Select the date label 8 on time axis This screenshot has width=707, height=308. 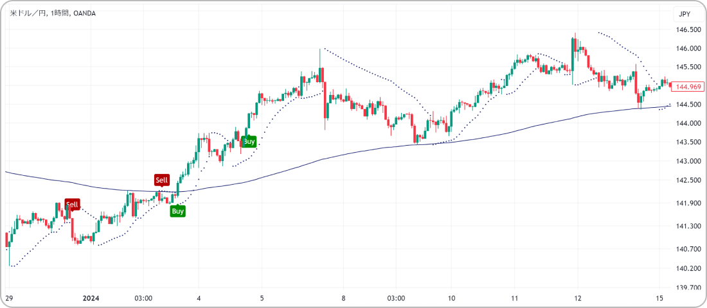pyautogui.click(x=343, y=298)
